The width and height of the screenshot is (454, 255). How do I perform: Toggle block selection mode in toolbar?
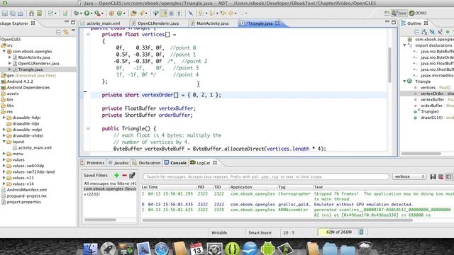coord(172,13)
